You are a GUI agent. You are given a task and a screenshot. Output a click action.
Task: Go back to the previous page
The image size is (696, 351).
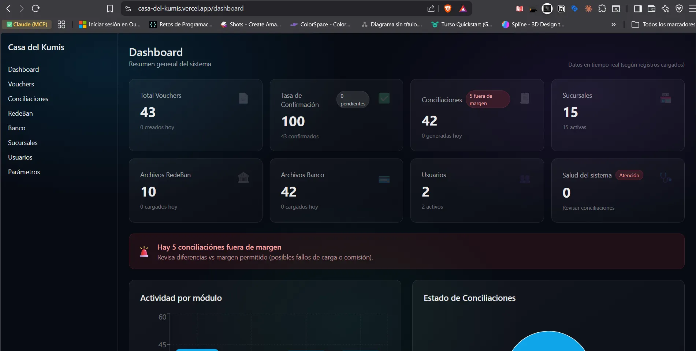[8, 8]
